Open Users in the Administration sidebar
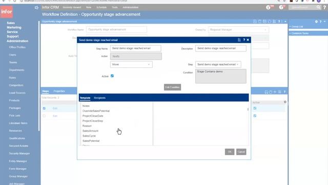This screenshot has height=185, width=328. pyautogui.click(x=12, y=55)
